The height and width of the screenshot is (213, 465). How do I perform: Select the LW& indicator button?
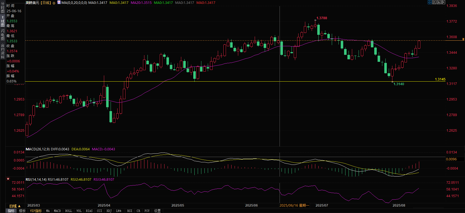pyautogui.click(x=119, y=211)
